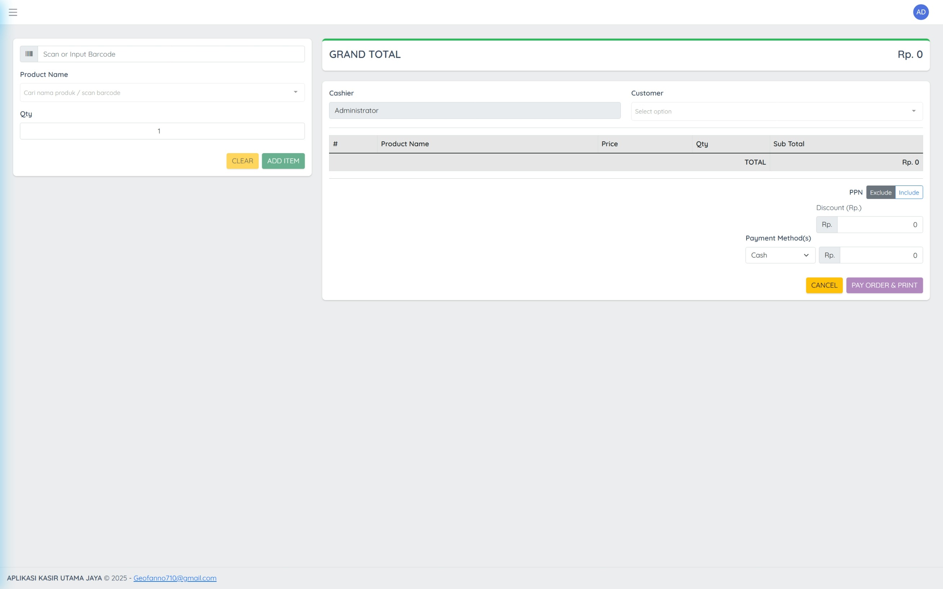943x589 pixels.
Task: Click PAY ORDER & PRINT button
Action: [884, 285]
